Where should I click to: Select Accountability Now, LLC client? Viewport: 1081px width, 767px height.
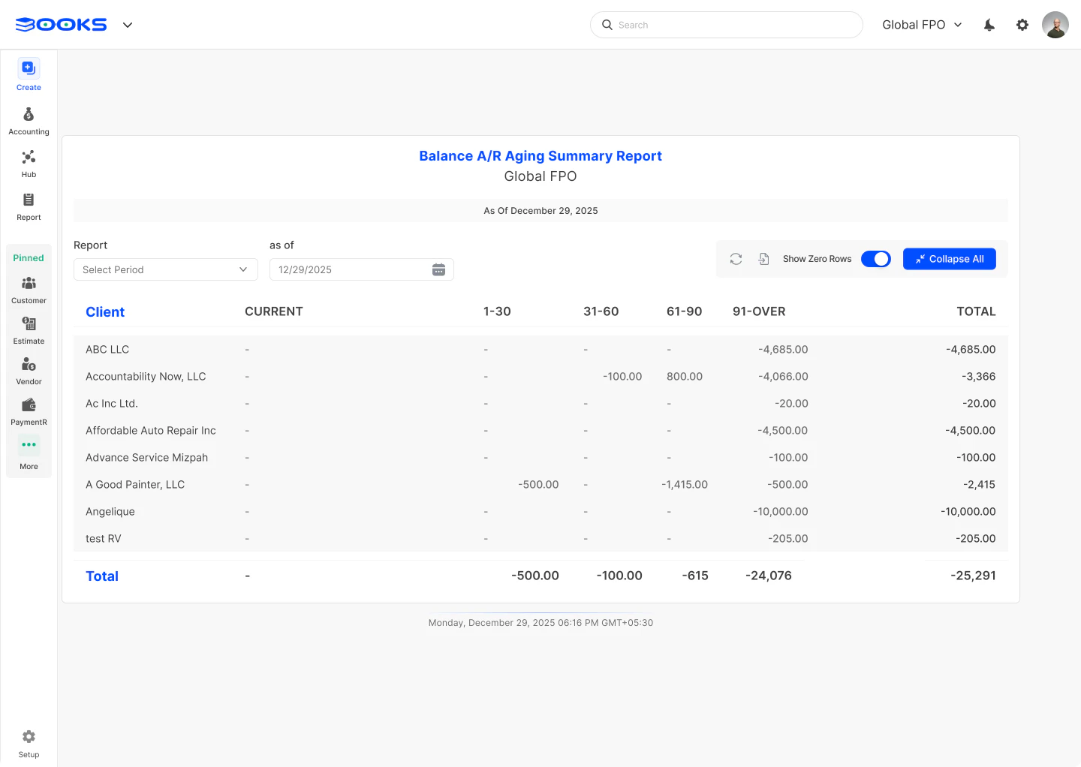146,377
